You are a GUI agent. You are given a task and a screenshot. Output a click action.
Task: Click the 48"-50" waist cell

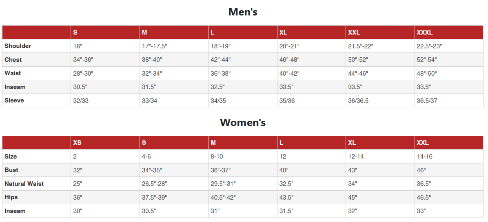tap(427, 74)
